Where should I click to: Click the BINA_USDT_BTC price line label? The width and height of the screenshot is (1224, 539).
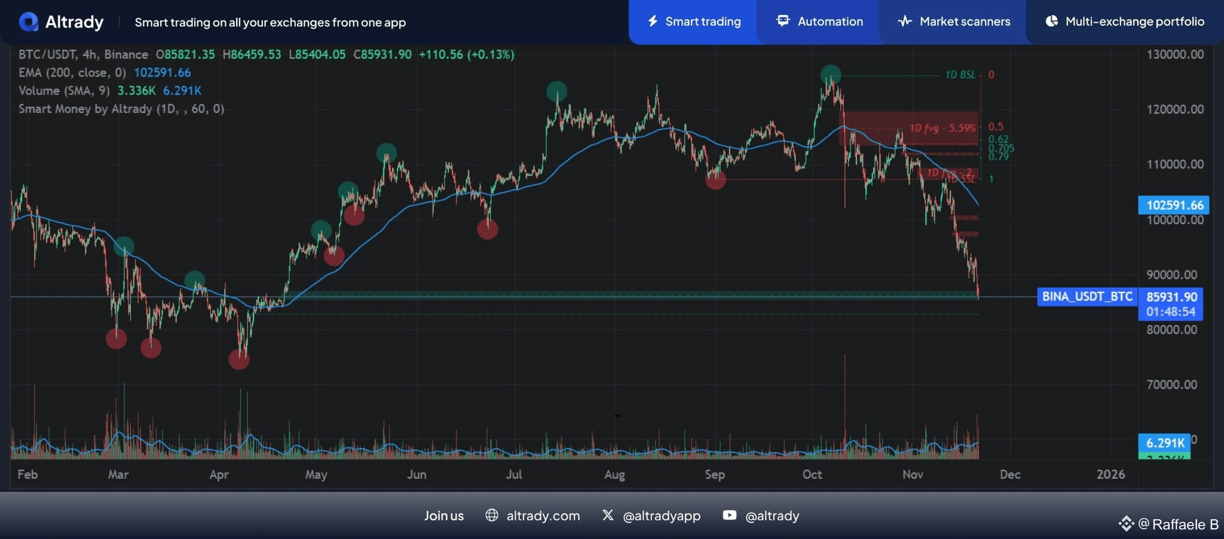(1087, 297)
